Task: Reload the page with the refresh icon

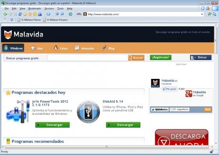Action: (20, 14)
